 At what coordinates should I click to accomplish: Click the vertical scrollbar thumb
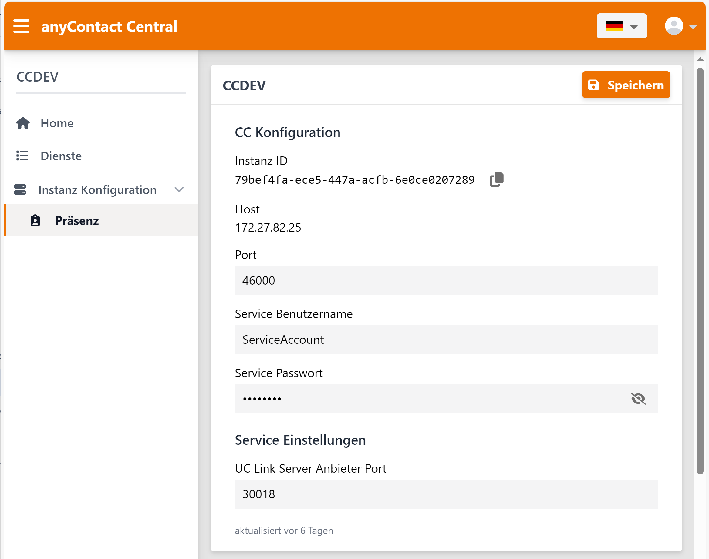coord(700,270)
